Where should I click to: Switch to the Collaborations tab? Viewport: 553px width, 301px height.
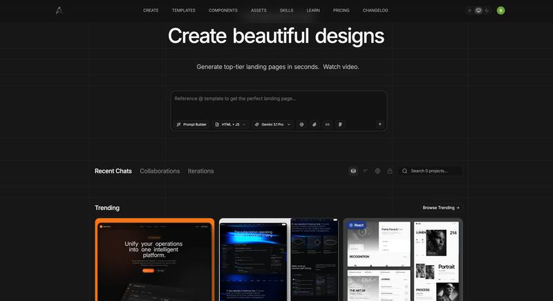point(160,171)
